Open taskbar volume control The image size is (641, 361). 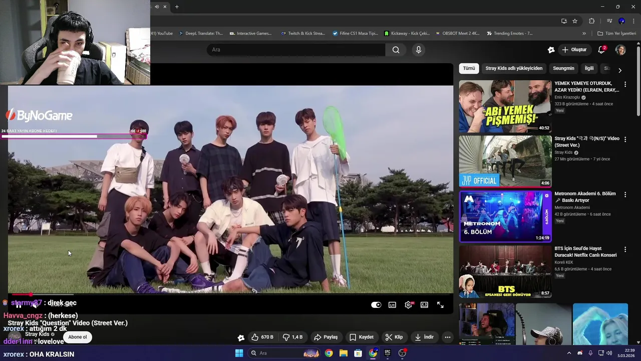pos(609,353)
